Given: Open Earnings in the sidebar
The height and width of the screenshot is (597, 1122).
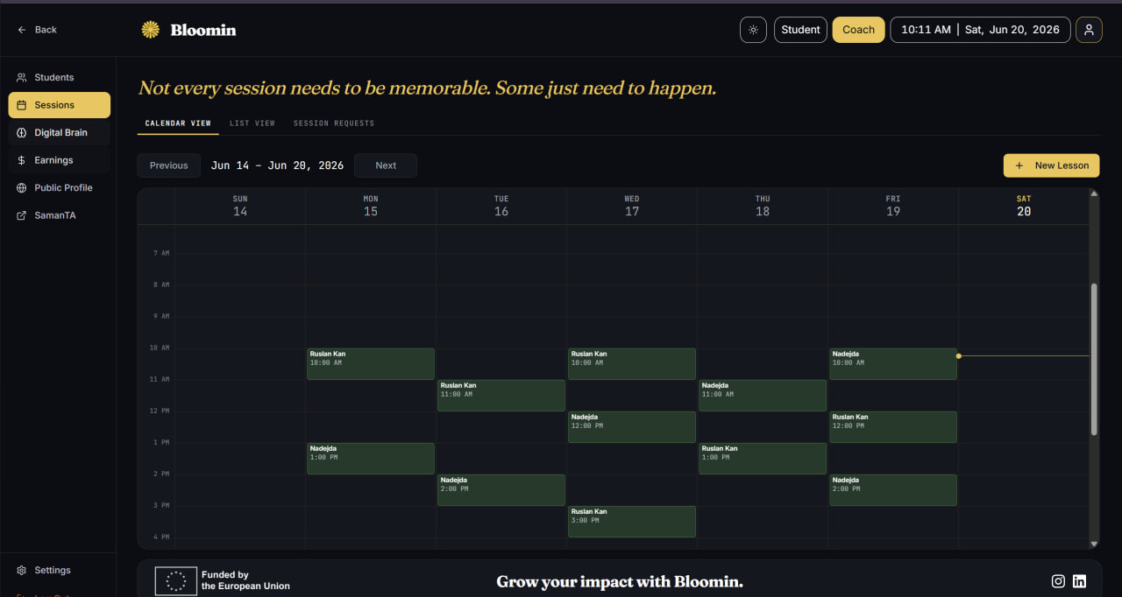Looking at the screenshot, I should pyautogui.click(x=60, y=160).
